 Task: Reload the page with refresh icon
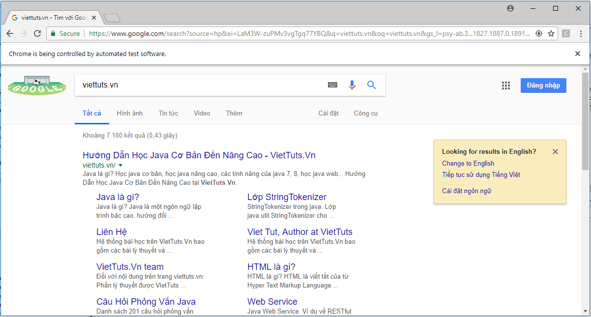coord(37,33)
